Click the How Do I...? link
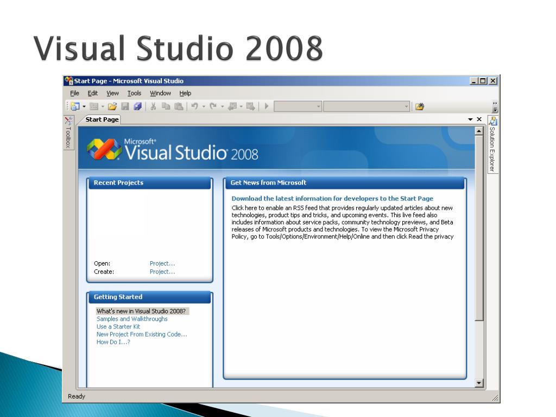Image resolution: width=556 pixels, height=417 pixels. point(113,342)
